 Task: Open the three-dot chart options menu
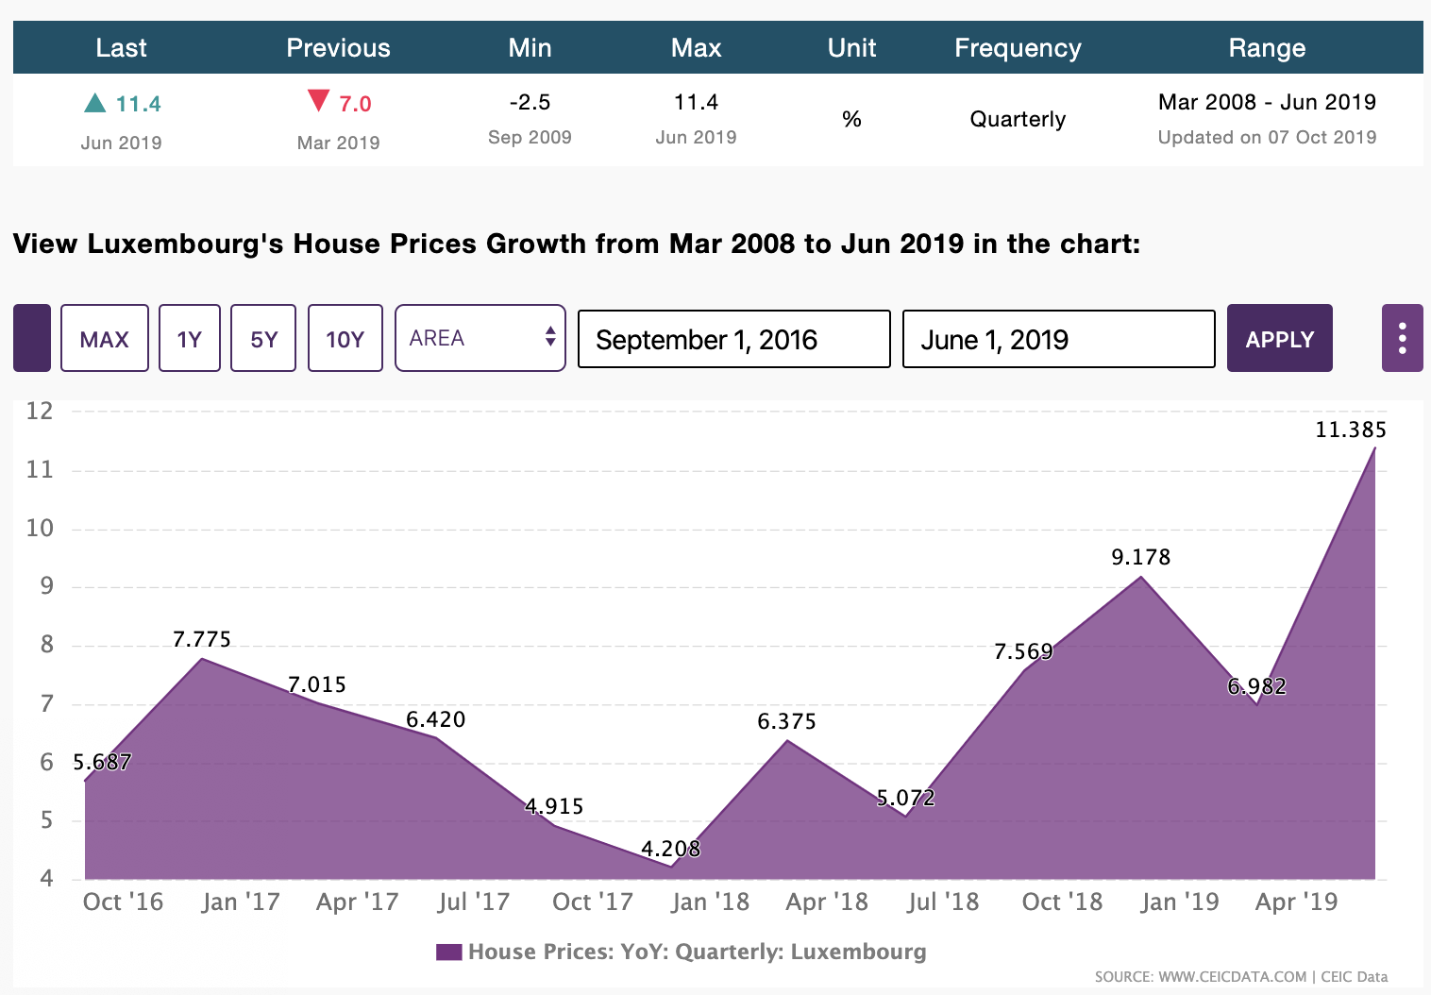[x=1402, y=338]
